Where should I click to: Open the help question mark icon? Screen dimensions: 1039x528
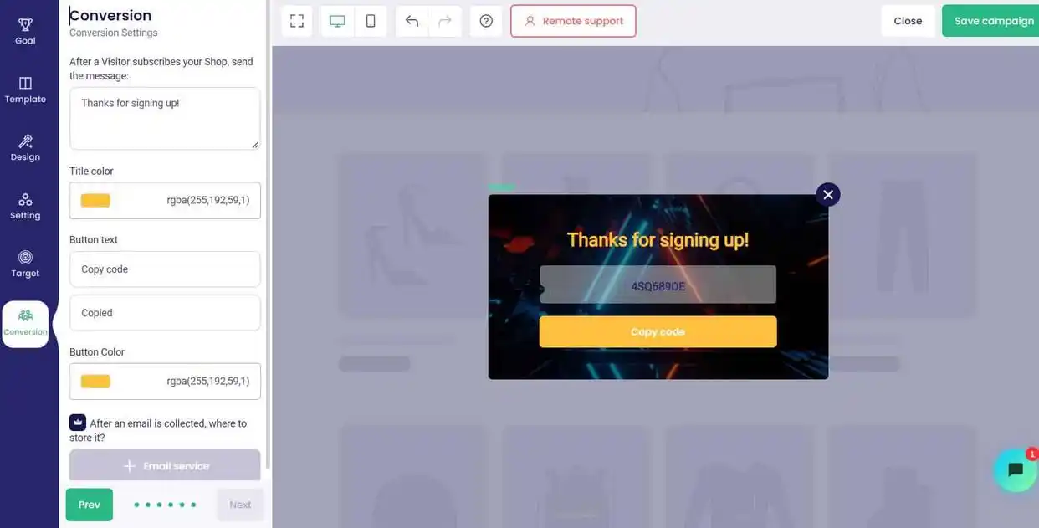(x=486, y=21)
